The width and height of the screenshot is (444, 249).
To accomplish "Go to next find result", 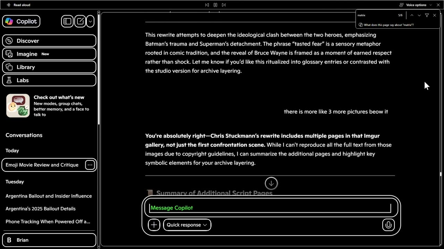I will point(419,15).
